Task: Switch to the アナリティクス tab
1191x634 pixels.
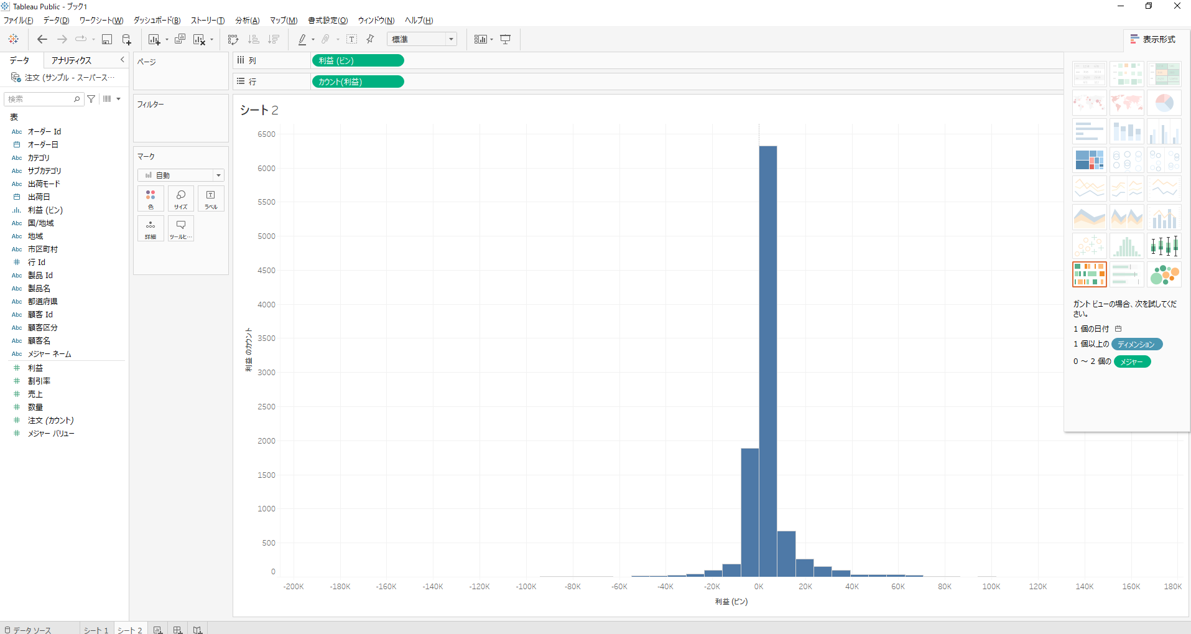Action: 72,60
